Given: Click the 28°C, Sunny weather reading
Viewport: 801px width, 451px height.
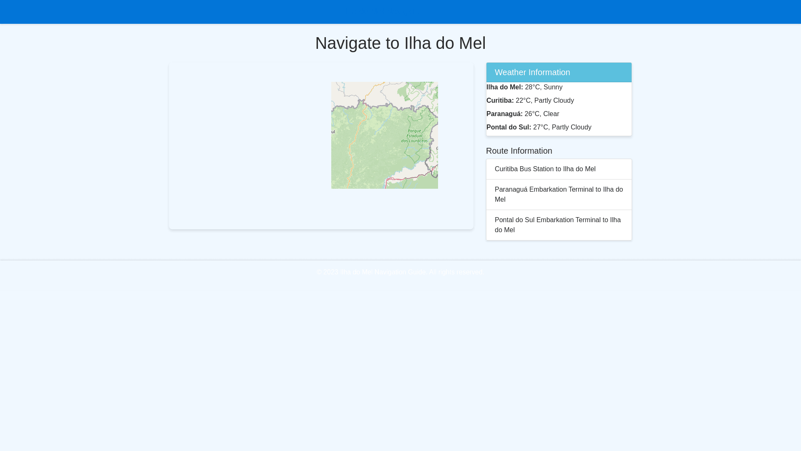Looking at the screenshot, I should click(x=543, y=87).
